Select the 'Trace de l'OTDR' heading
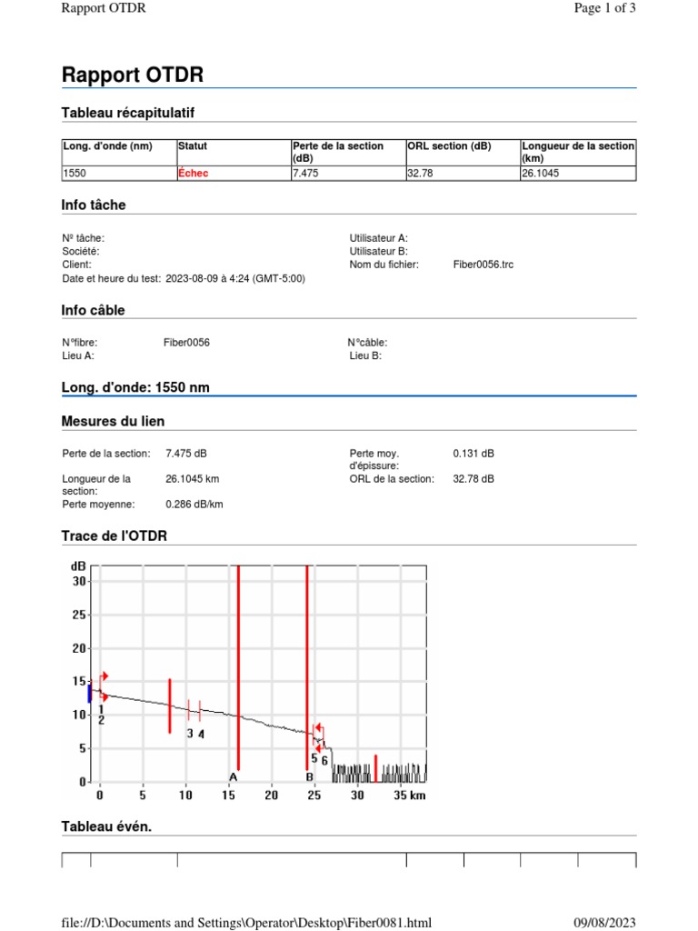This screenshot has width=698, height=931. 114,536
